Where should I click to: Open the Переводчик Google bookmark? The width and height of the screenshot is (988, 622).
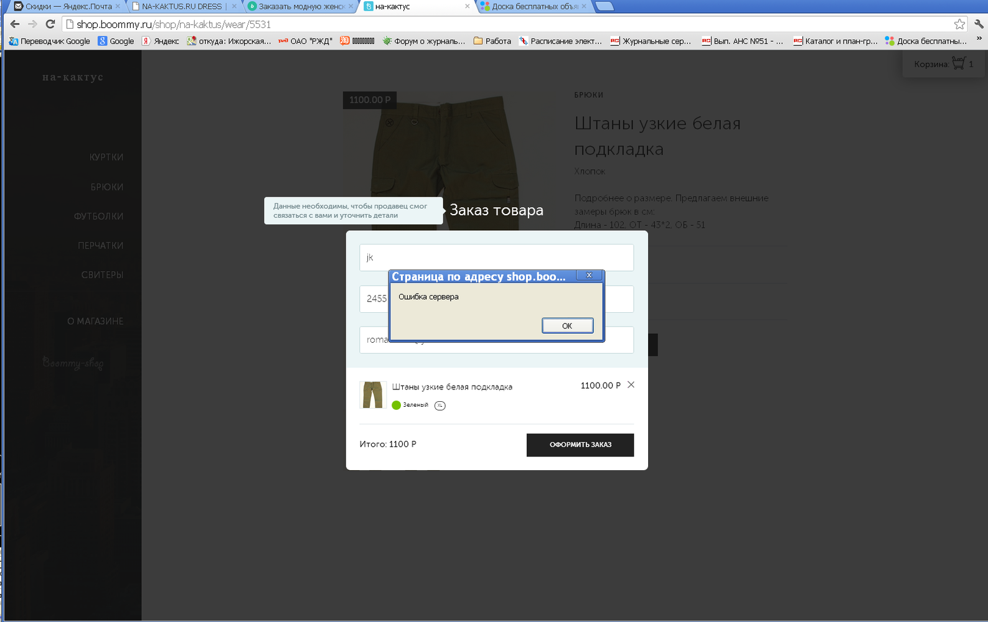click(x=49, y=41)
